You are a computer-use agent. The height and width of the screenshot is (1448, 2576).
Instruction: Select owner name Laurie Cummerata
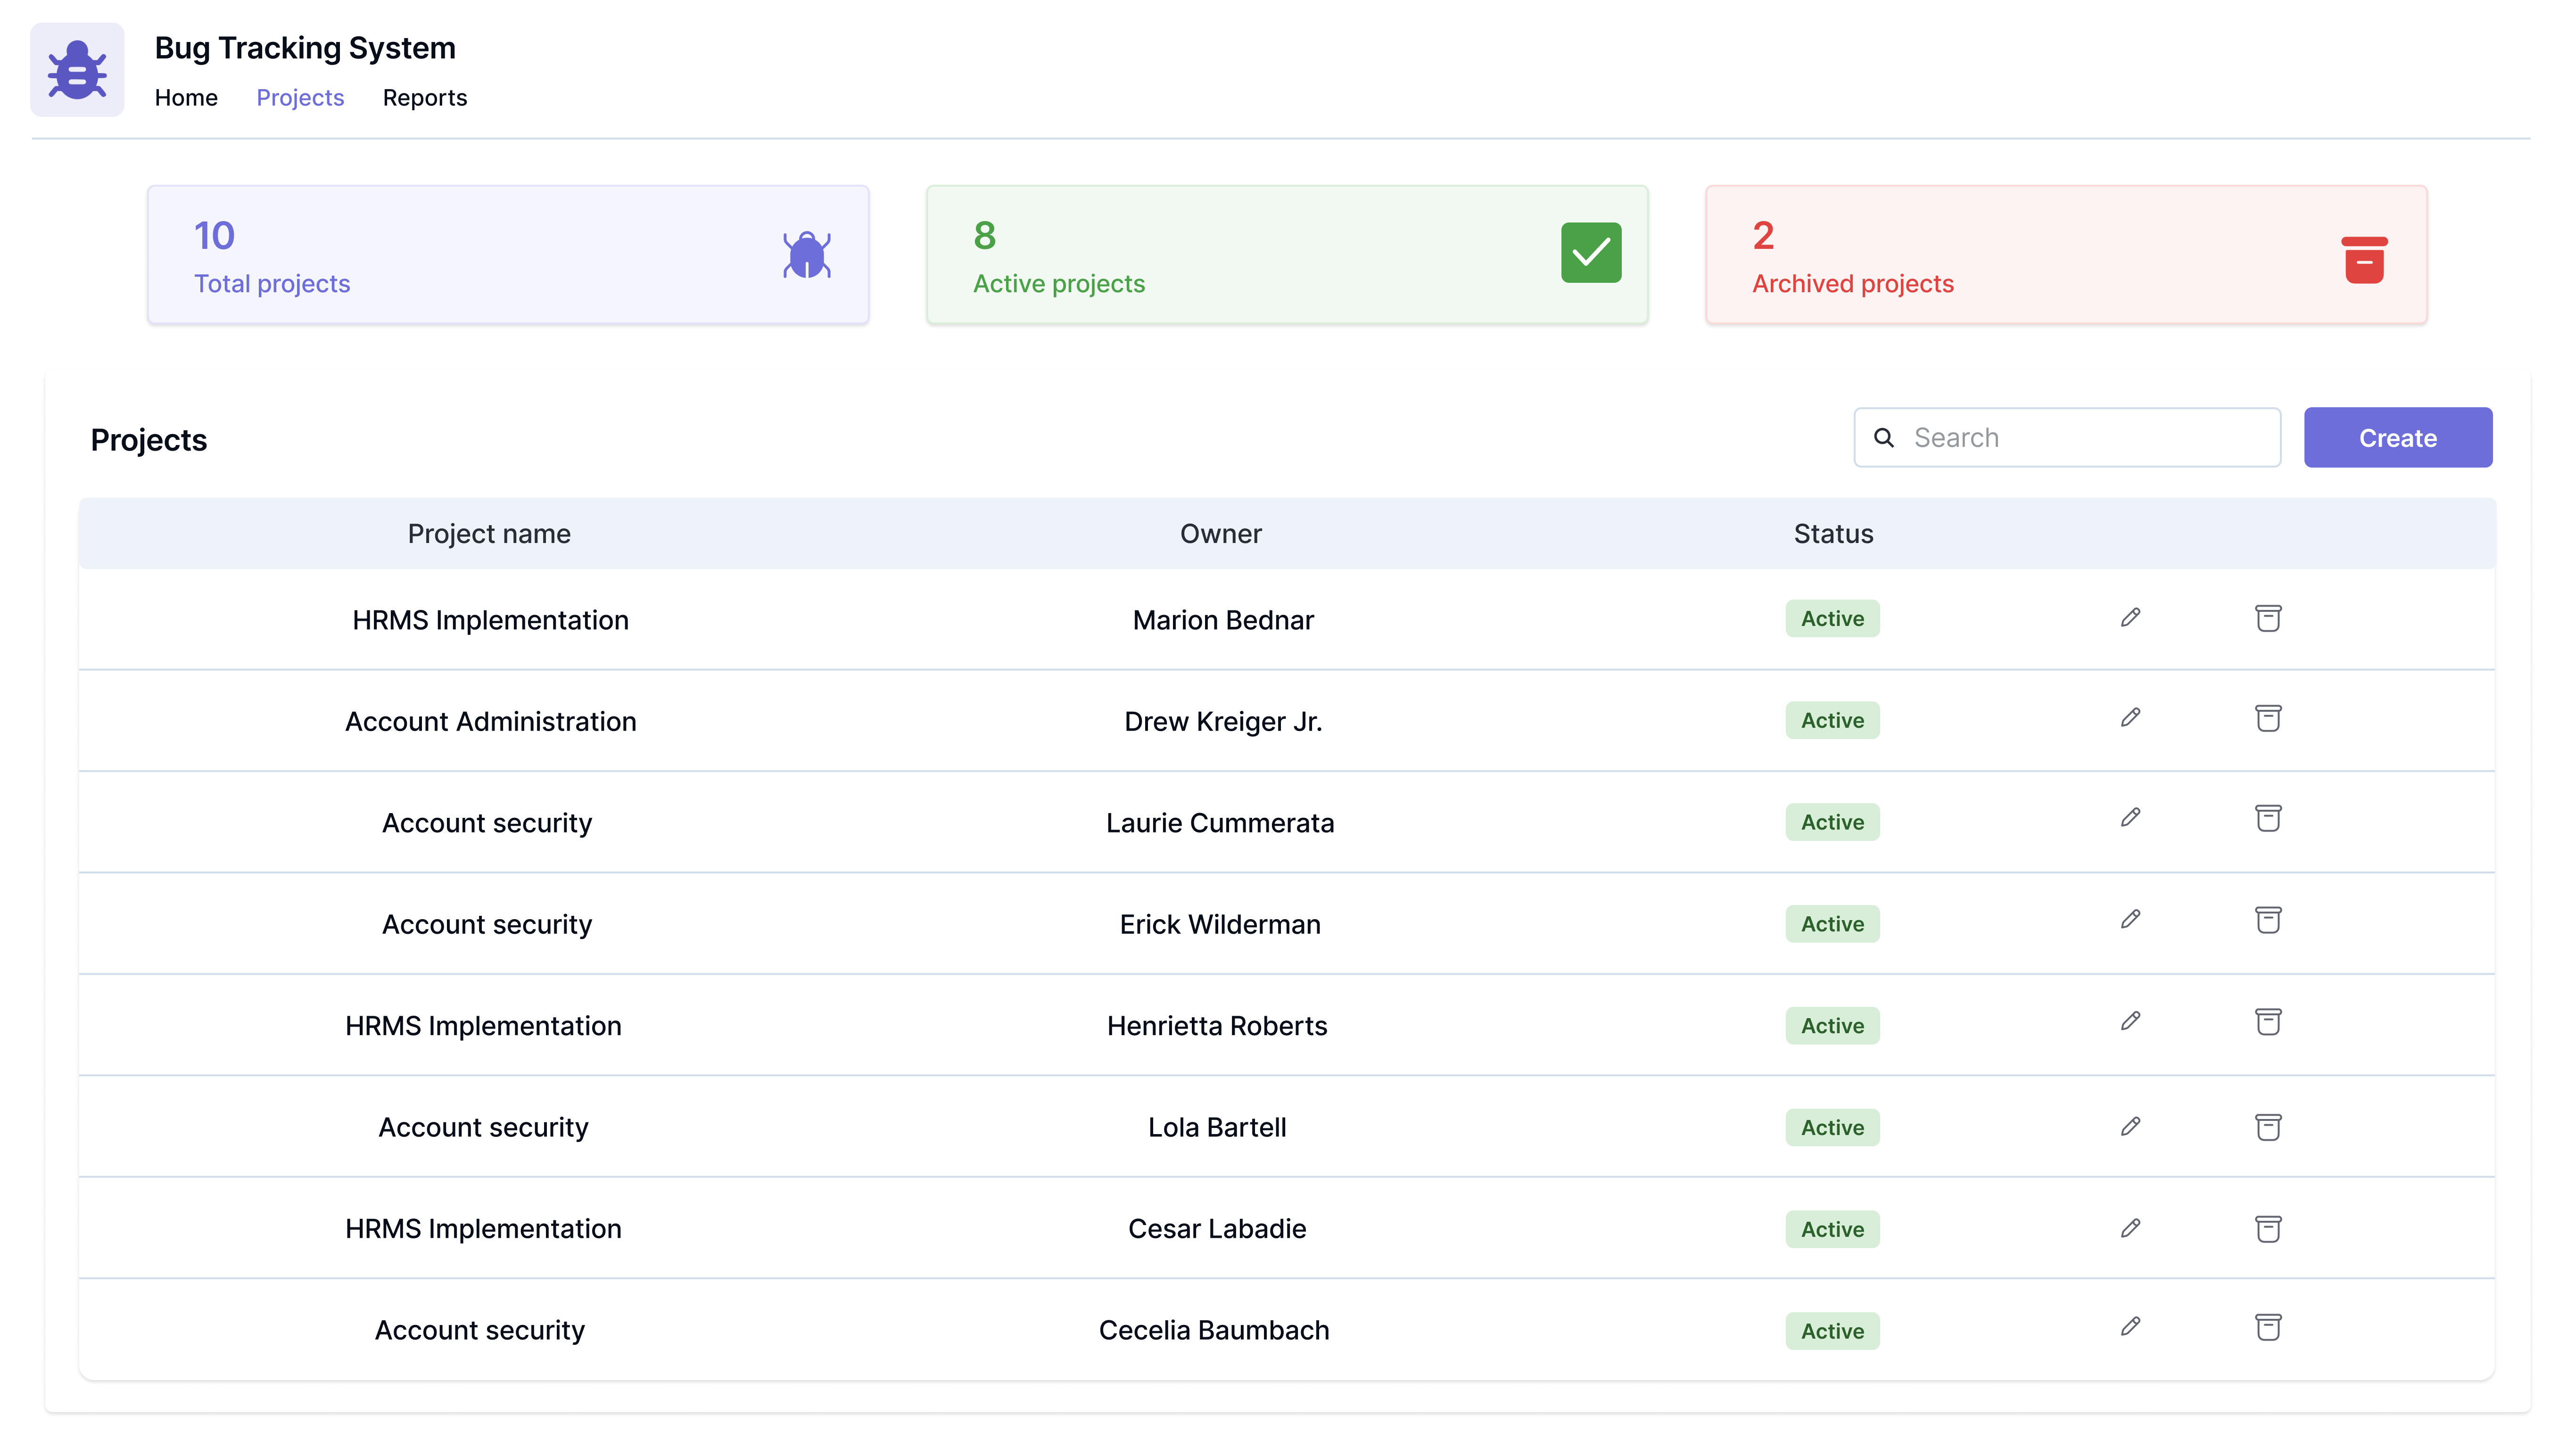click(x=1220, y=823)
